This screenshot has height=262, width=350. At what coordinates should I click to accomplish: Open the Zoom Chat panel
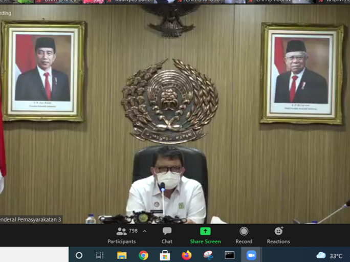coord(167,235)
